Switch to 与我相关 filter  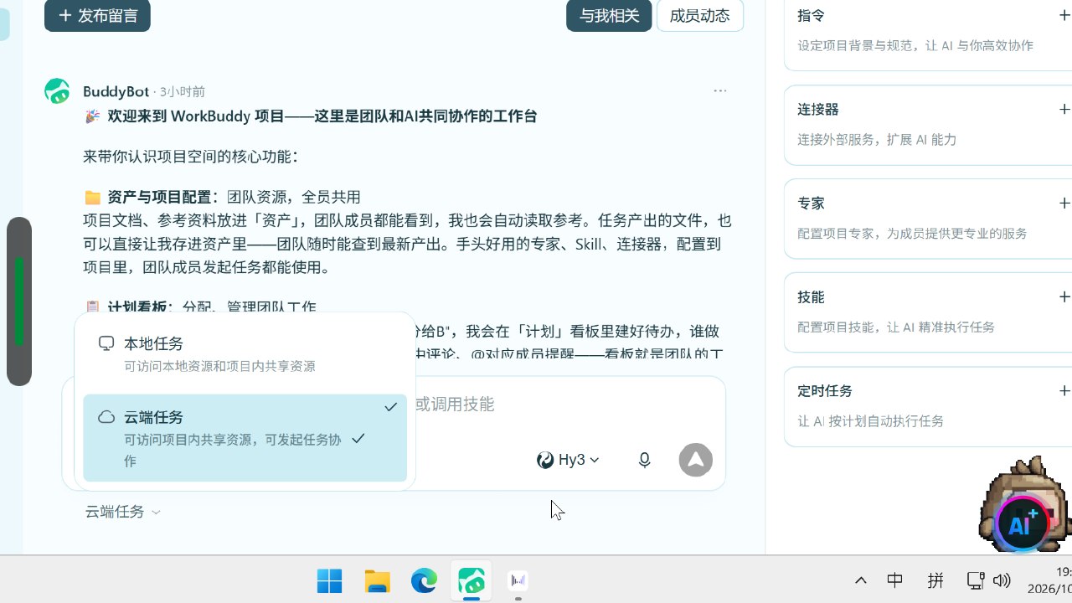(x=609, y=16)
